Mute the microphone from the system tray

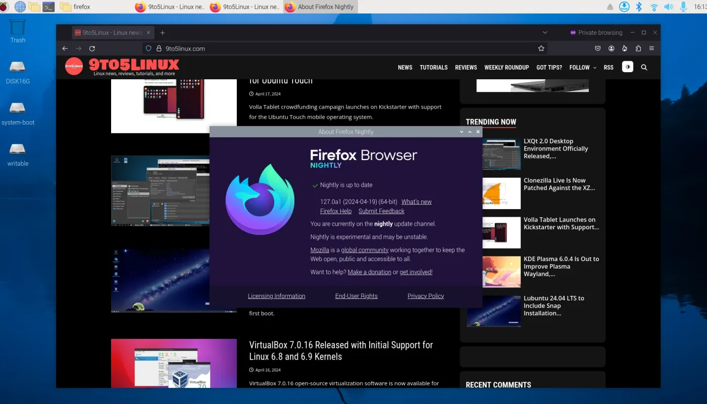pos(683,7)
